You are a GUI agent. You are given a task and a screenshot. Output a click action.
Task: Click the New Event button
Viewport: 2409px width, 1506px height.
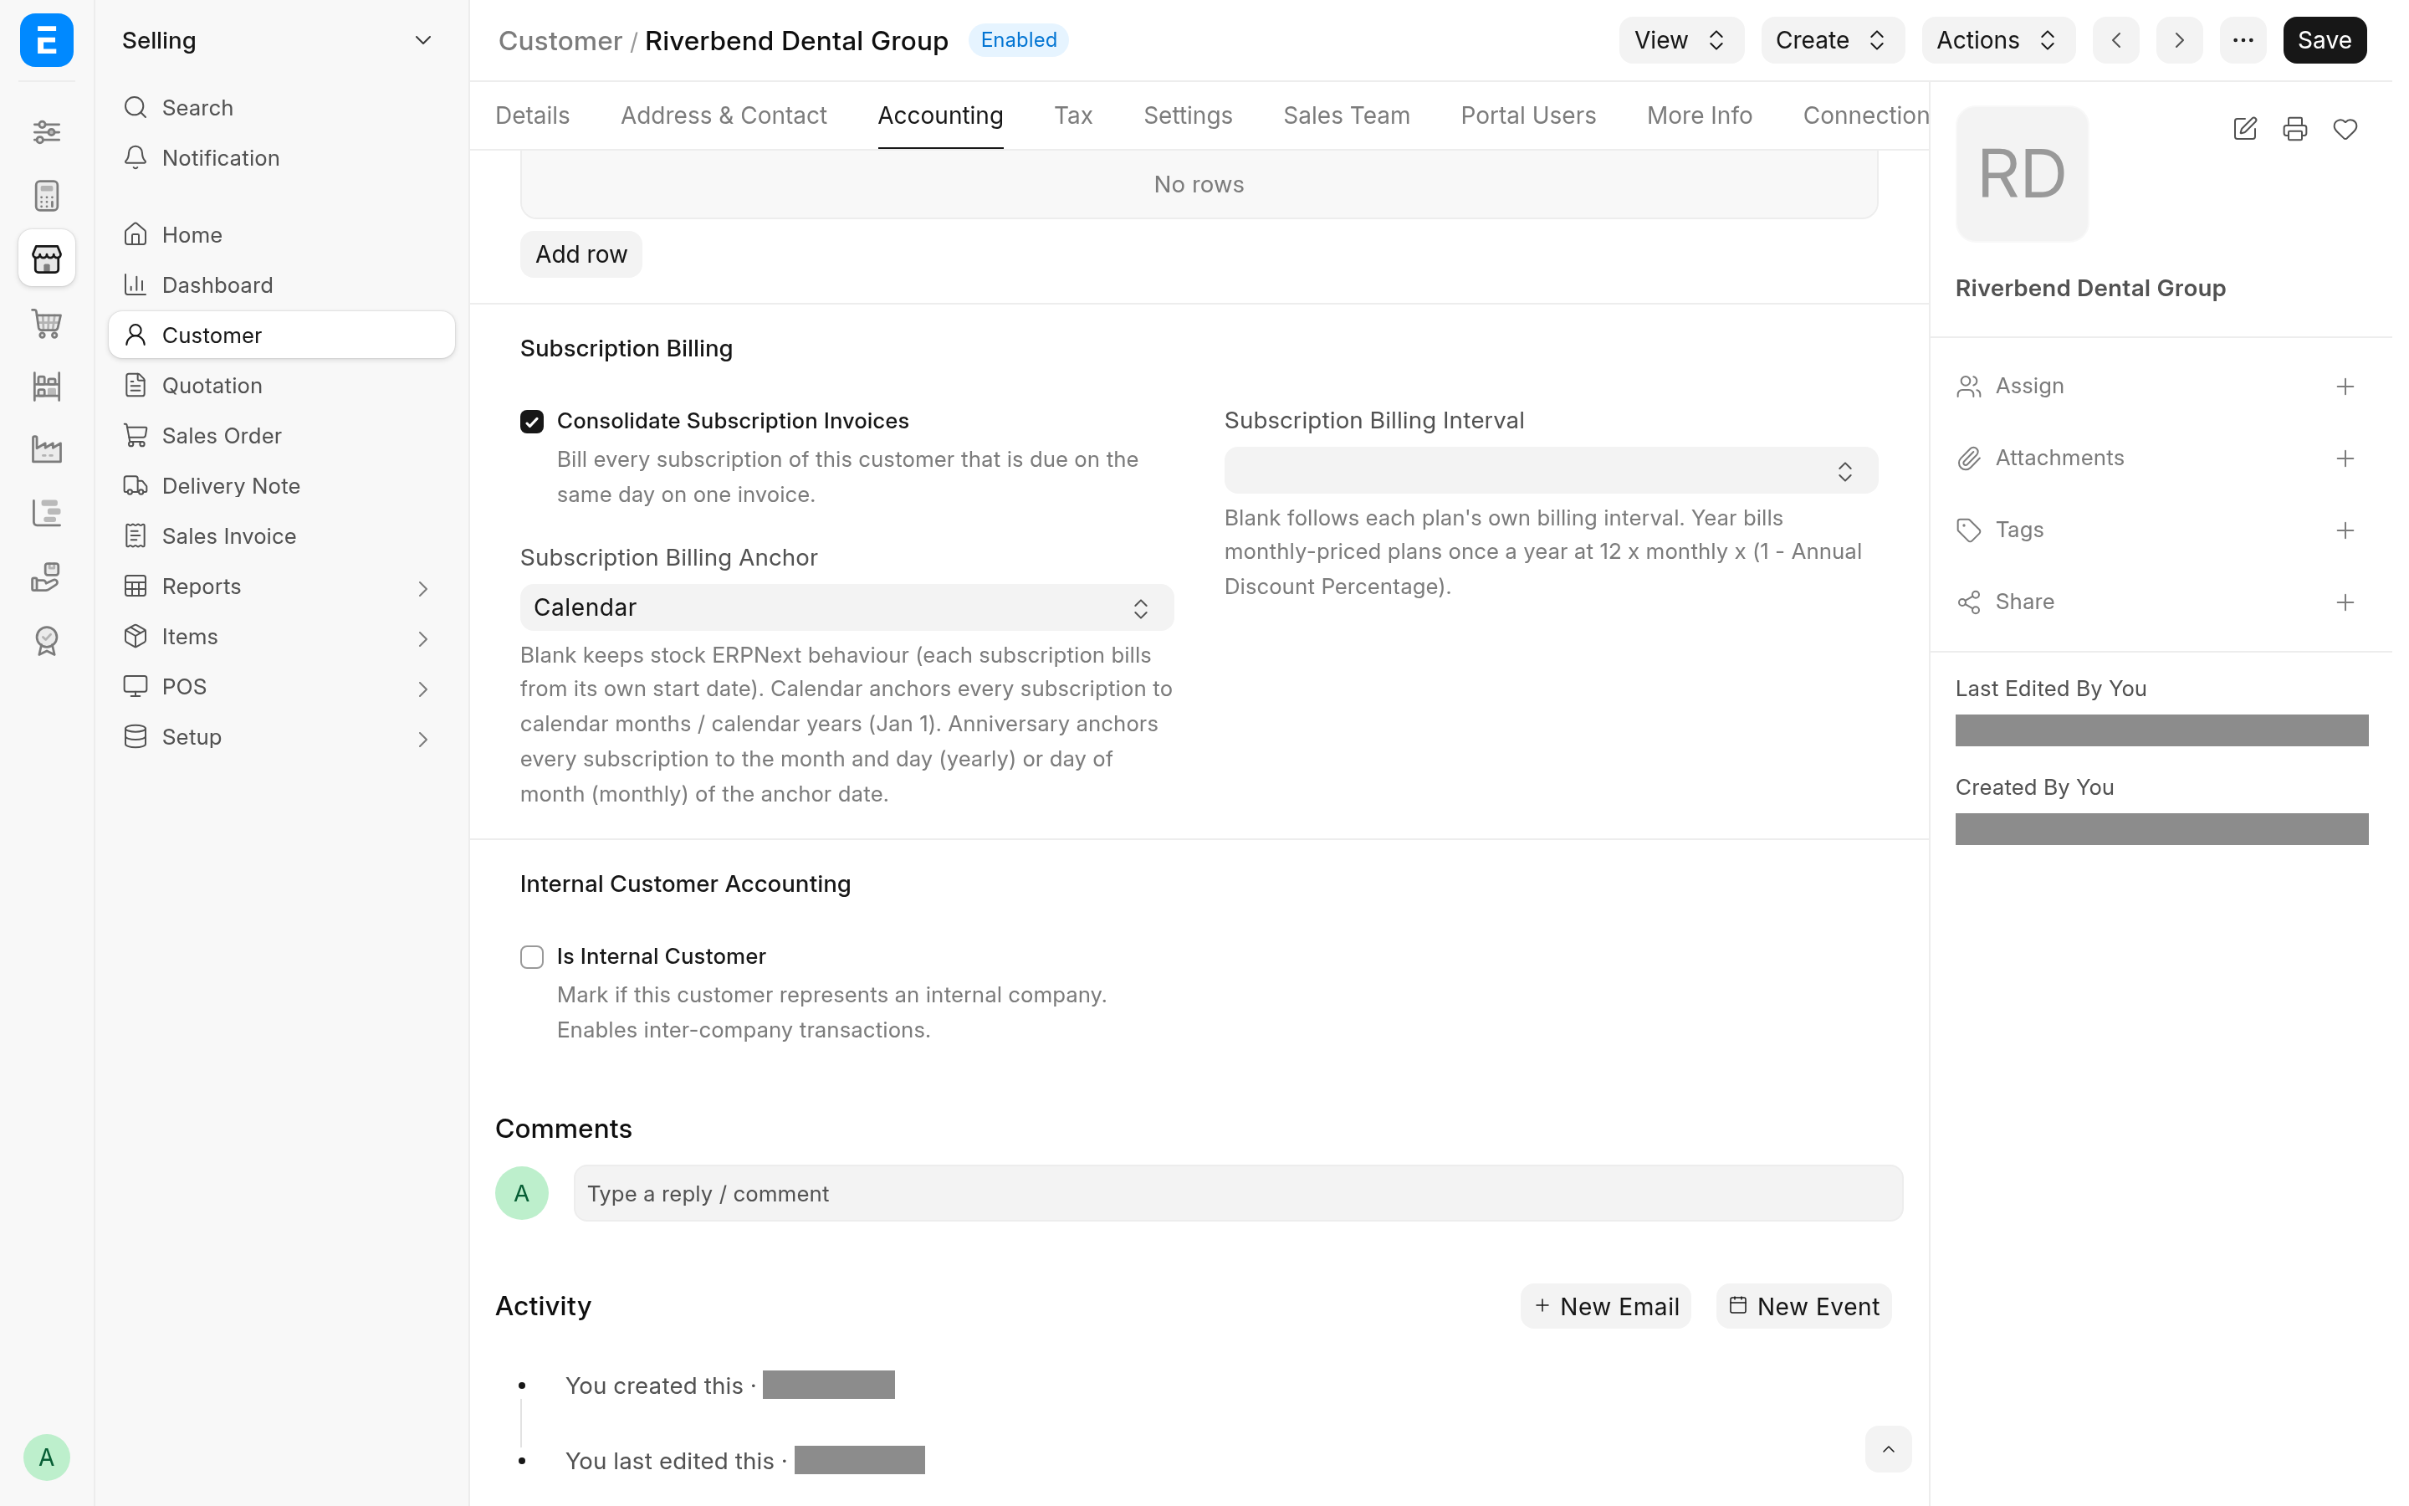pos(1803,1306)
